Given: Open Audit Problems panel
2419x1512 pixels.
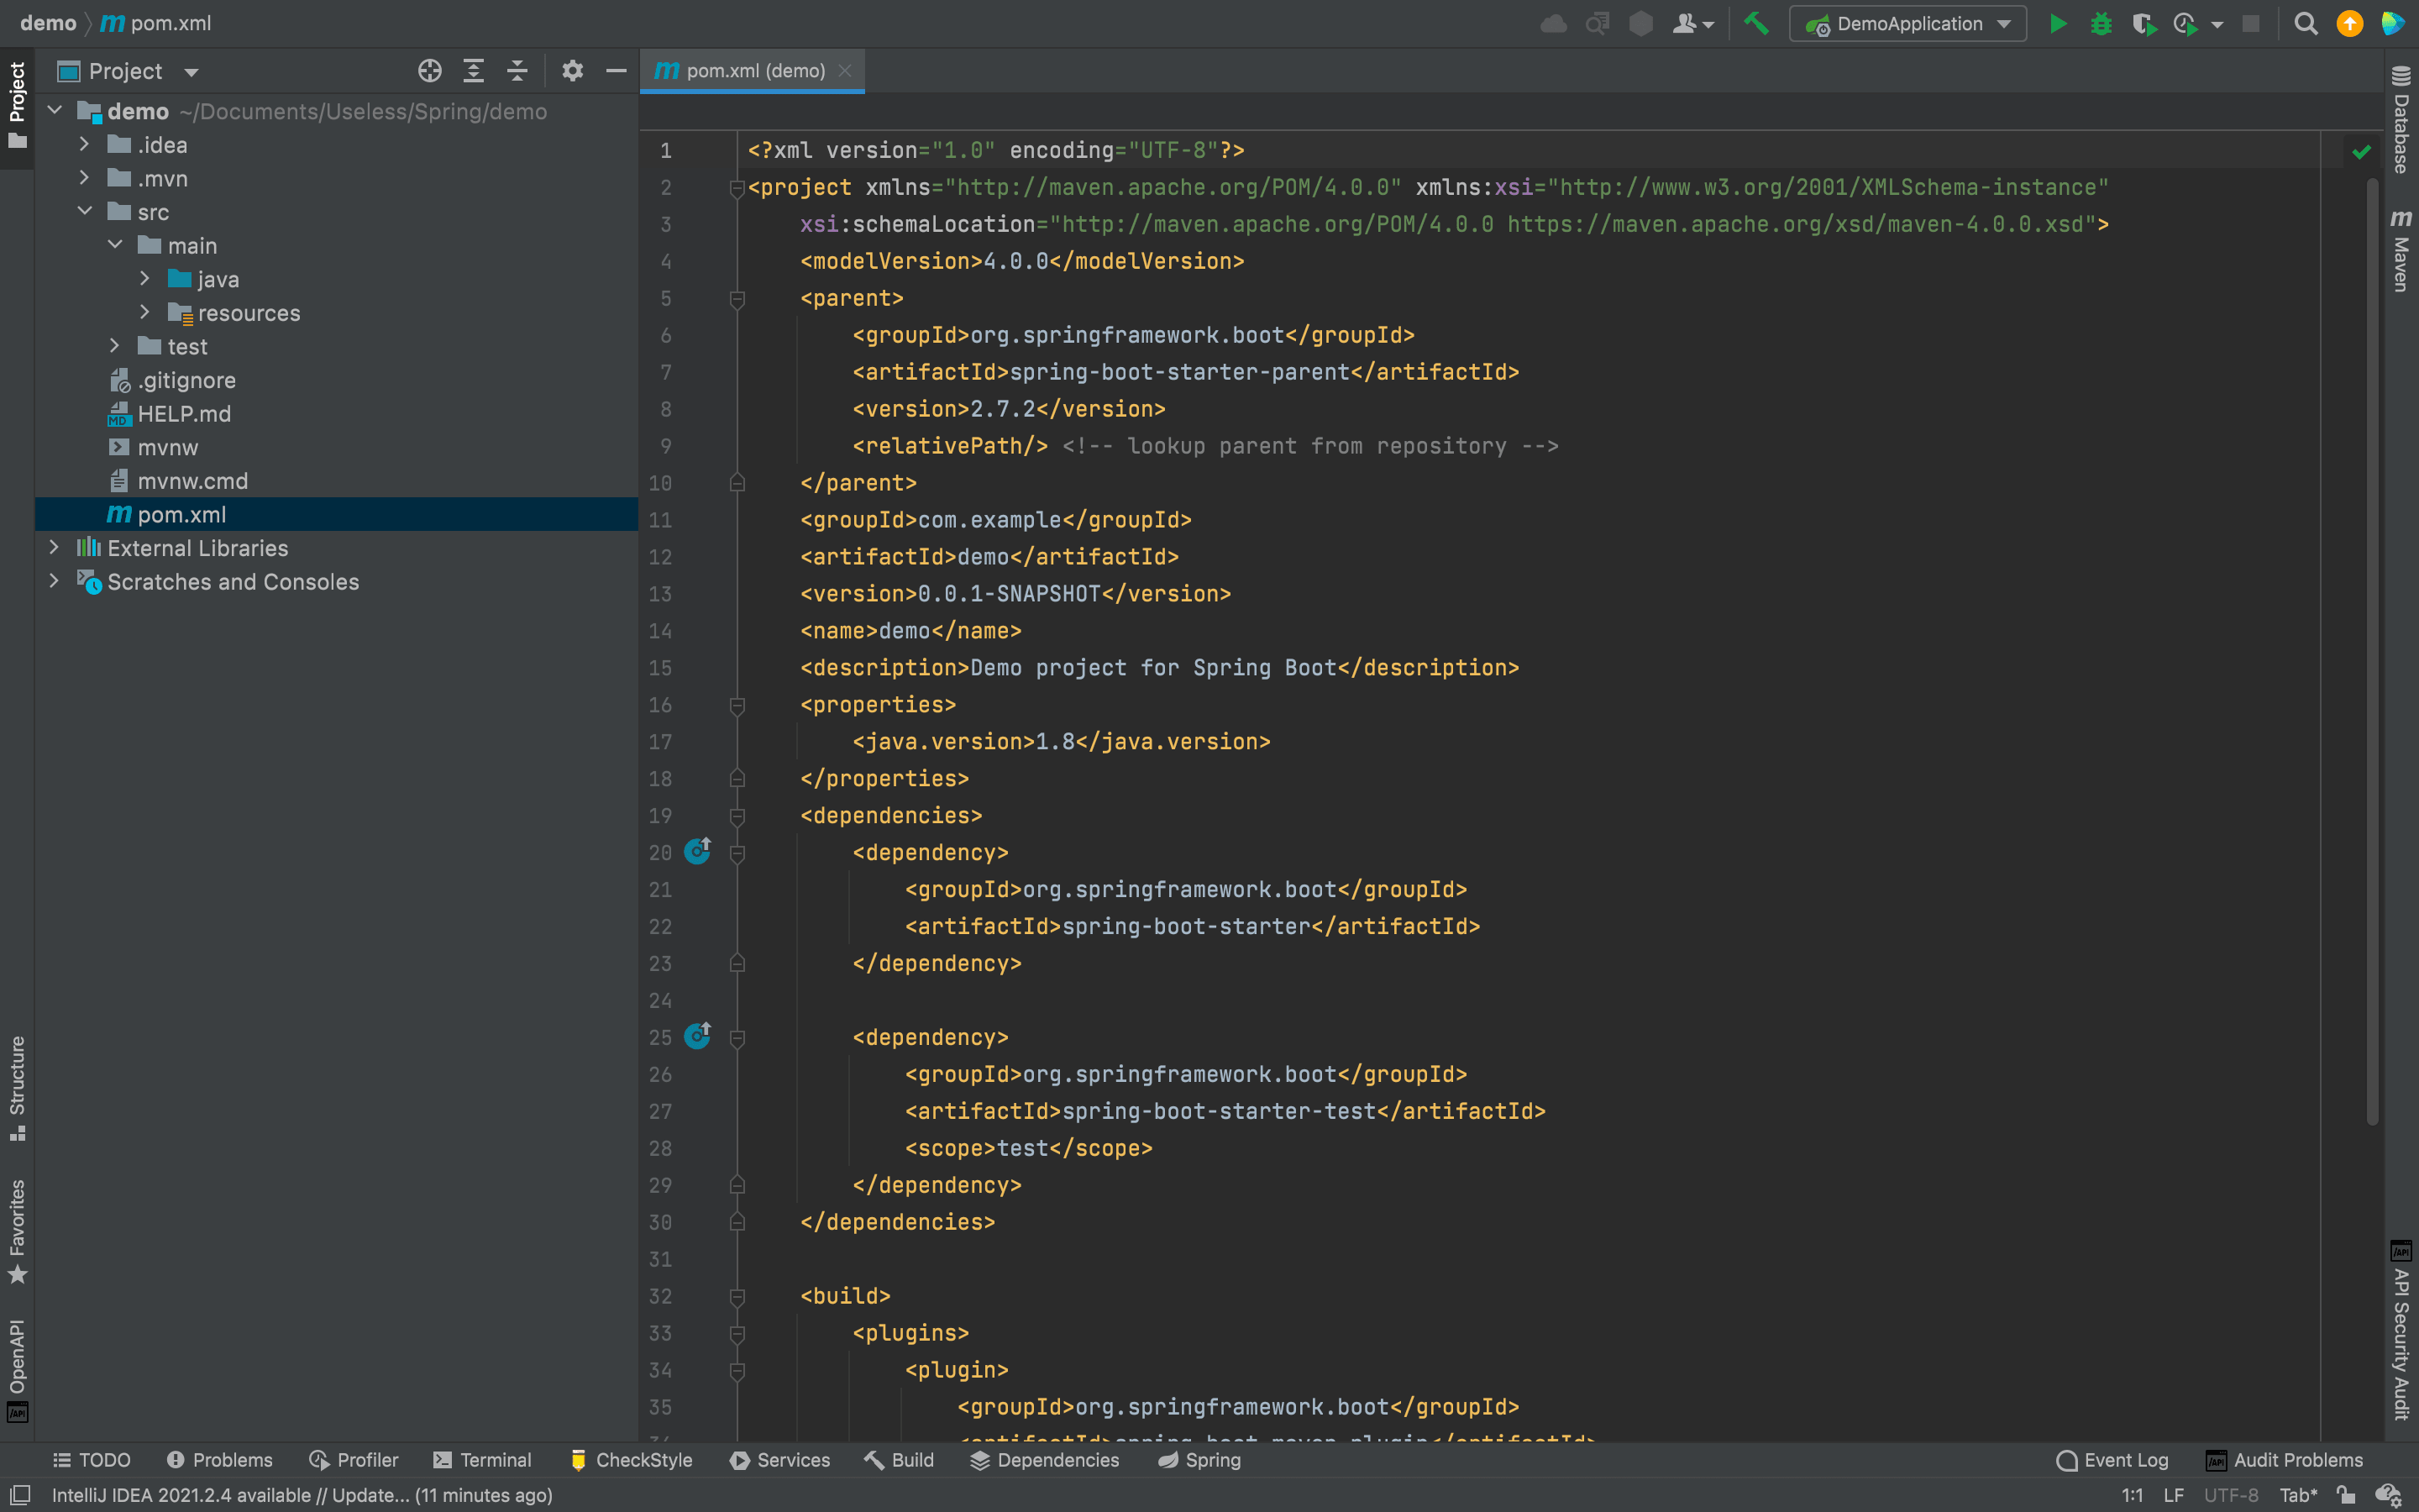Looking at the screenshot, I should (2284, 1460).
